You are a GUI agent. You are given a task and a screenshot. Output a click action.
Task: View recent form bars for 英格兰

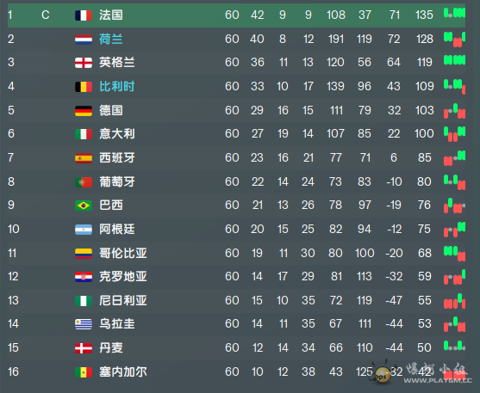[455, 60]
